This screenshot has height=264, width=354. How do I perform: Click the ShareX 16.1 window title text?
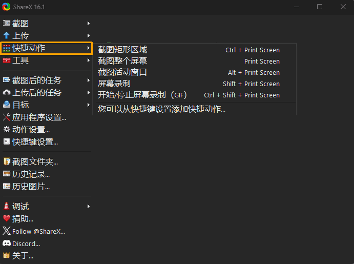pos(29,7)
